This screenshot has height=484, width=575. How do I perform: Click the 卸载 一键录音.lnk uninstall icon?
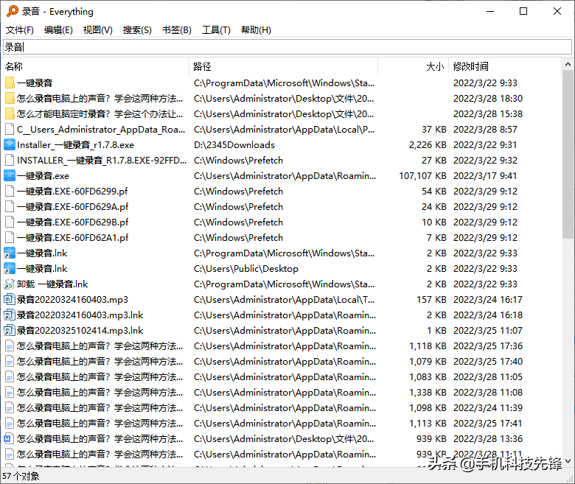click(x=9, y=284)
